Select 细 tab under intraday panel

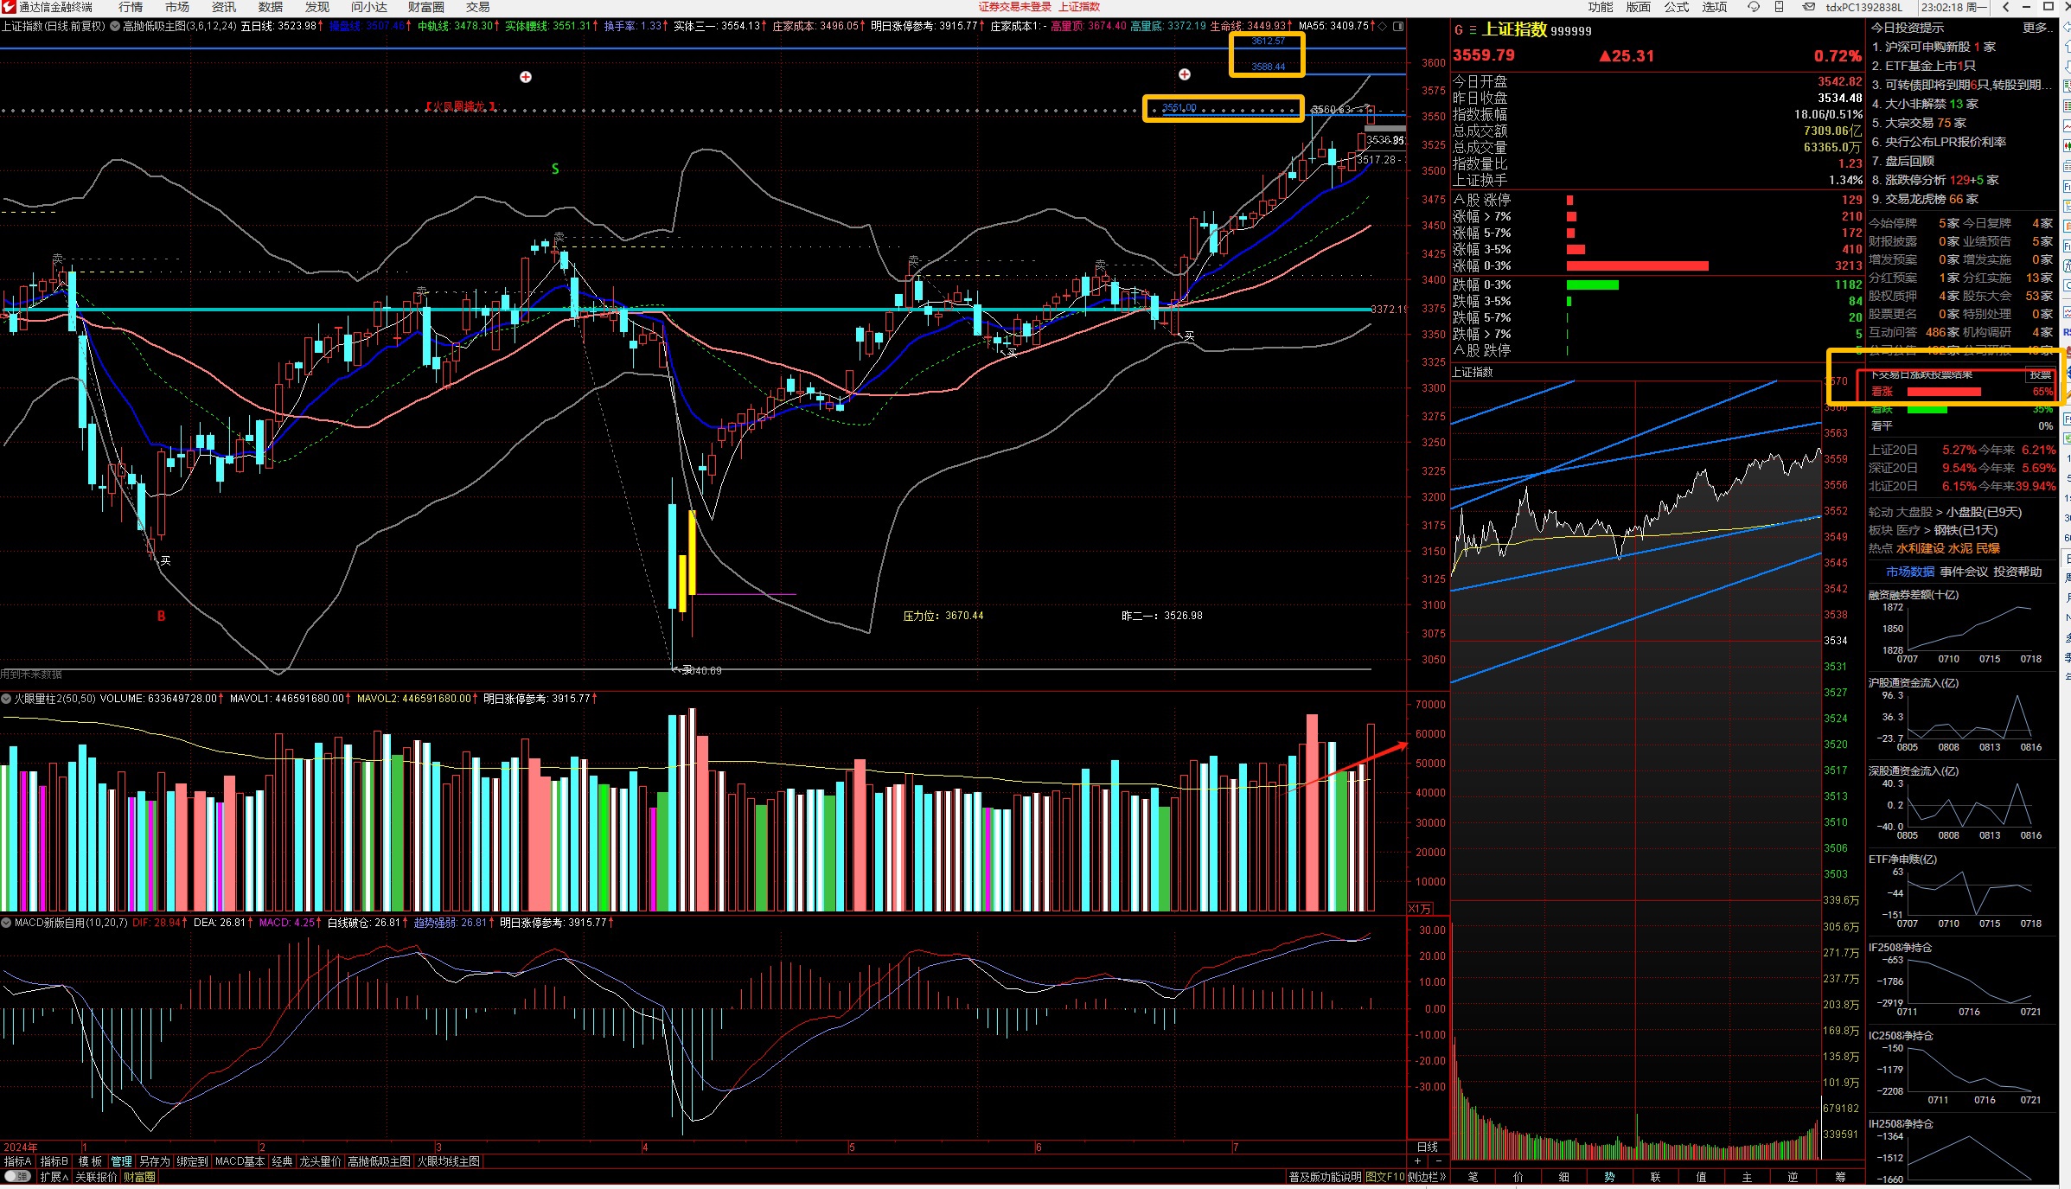pyautogui.click(x=1564, y=1177)
